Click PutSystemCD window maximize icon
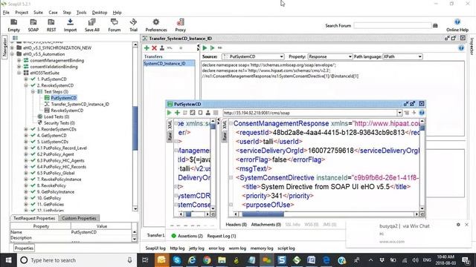This screenshot has width=476, height=267. (x=412, y=104)
